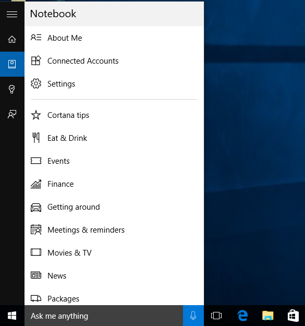The width and height of the screenshot is (305, 326).
Task: Click the News newspaper icon
Action: 36,275
